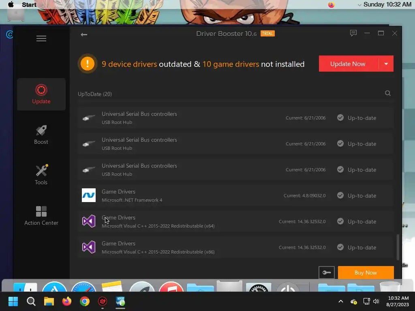Screen dimensions: 415x311
Task: Select 'Microsoft .NET Framework 4' text
Action: click(132, 200)
